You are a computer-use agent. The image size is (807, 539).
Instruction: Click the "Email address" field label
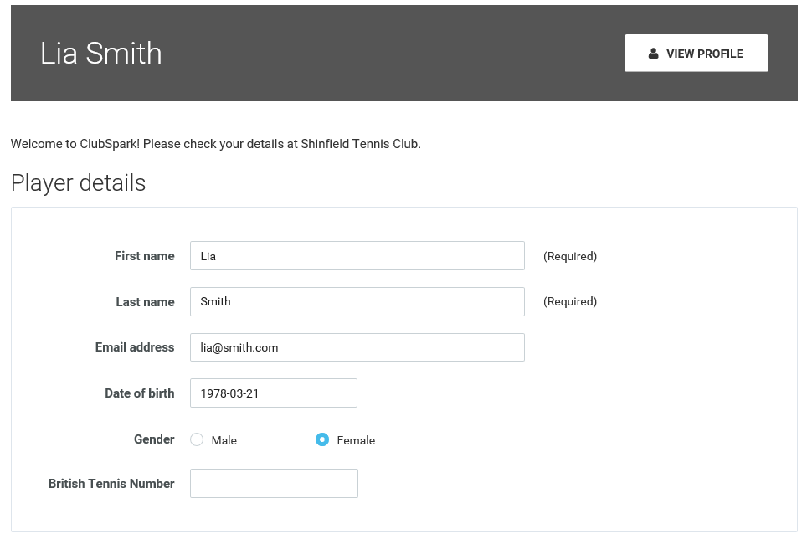[135, 347]
